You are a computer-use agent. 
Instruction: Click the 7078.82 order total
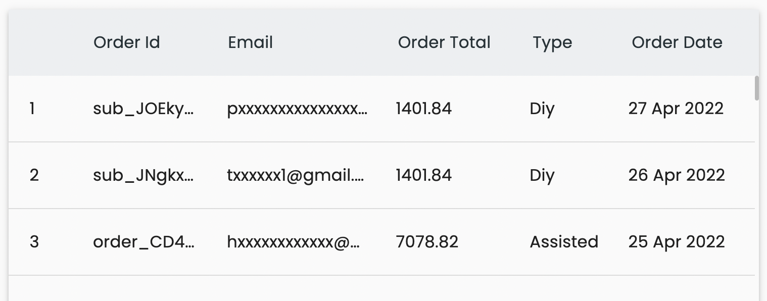click(x=427, y=242)
